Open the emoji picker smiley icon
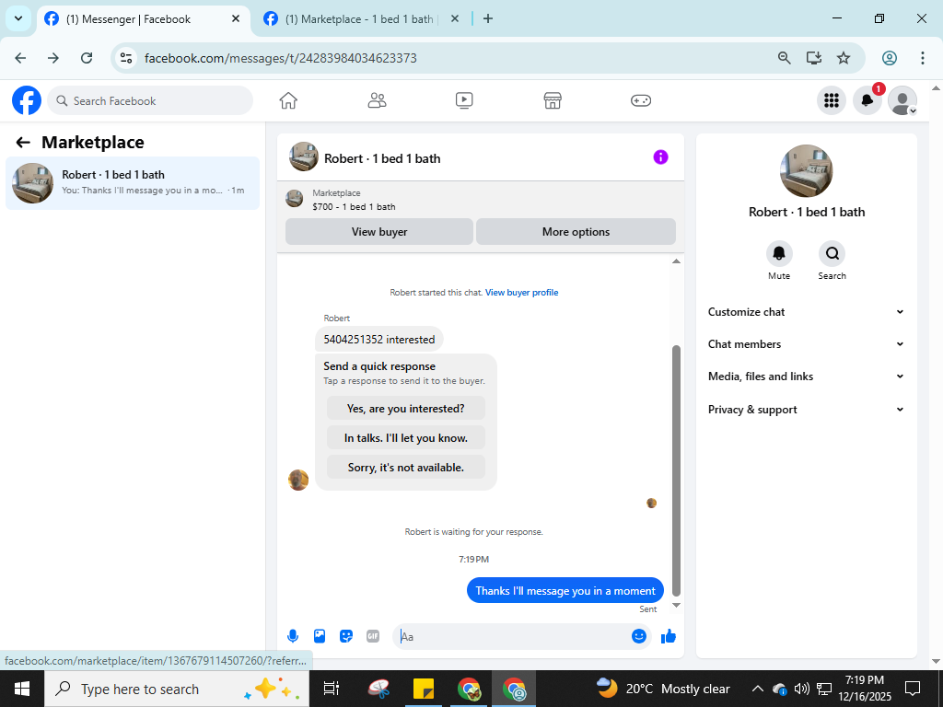This screenshot has width=943, height=707. 639,636
